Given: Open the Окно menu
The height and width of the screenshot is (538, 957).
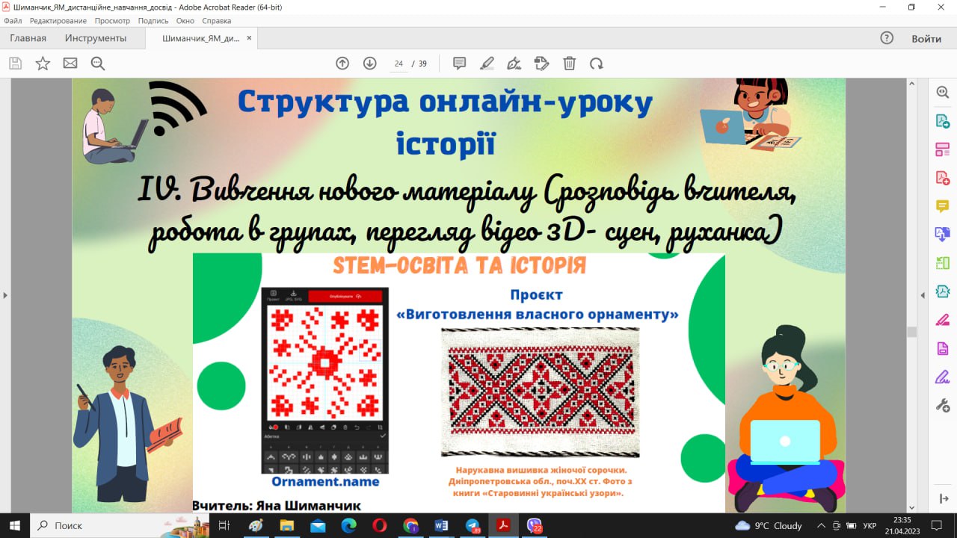Looking at the screenshot, I should click(x=185, y=21).
